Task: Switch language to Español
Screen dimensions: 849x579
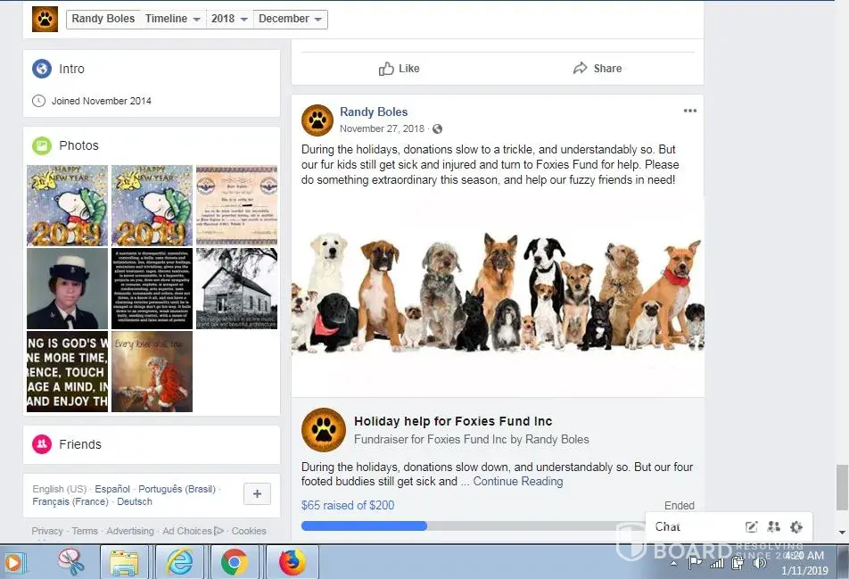Action: click(112, 489)
